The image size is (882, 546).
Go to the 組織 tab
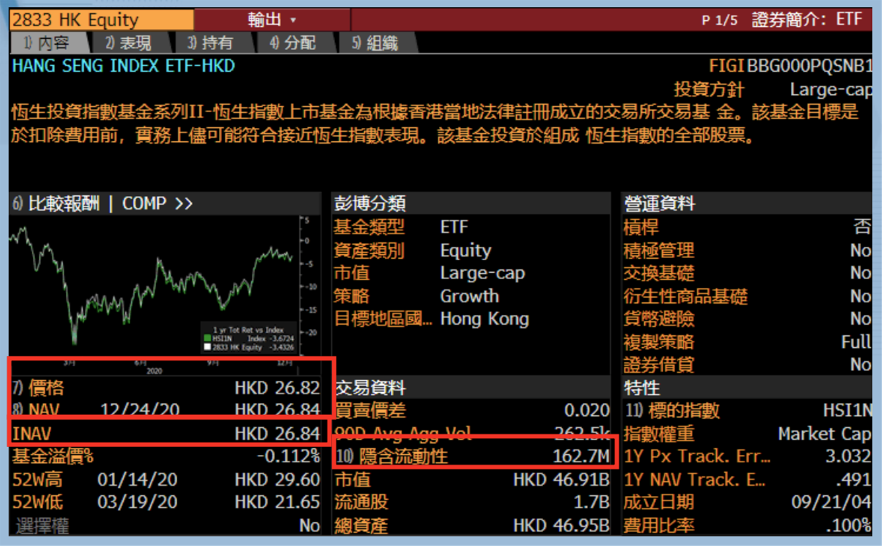(x=376, y=43)
